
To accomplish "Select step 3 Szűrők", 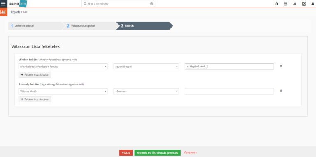I will click(x=144, y=26).
